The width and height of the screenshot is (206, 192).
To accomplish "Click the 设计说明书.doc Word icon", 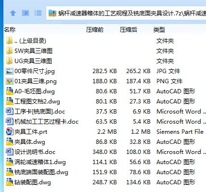I will [x=10, y=152].
